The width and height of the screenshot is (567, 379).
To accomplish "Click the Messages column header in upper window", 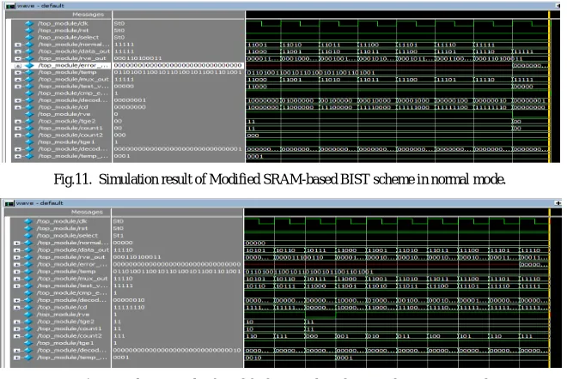I will (x=88, y=15).
